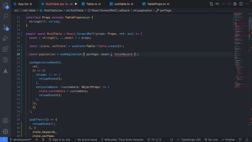Click the Open Changes compare icon
This screenshot has height=142, width=252.
211,4
